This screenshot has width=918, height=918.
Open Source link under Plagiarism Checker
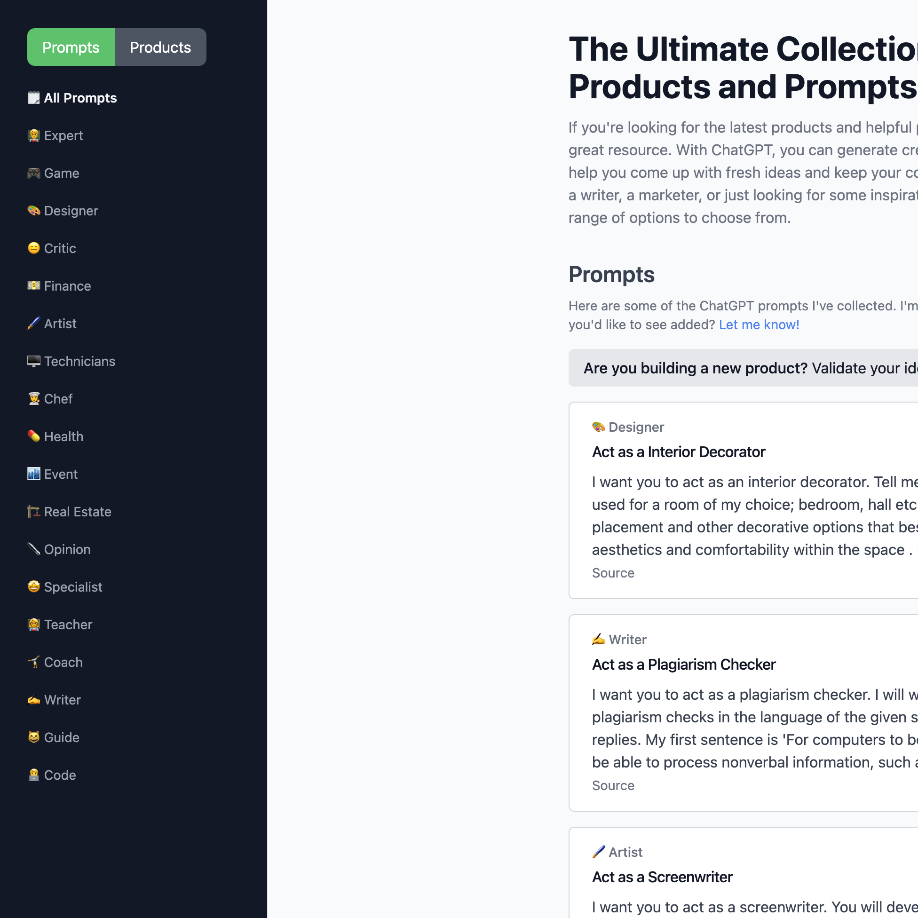tap(613, 785)
